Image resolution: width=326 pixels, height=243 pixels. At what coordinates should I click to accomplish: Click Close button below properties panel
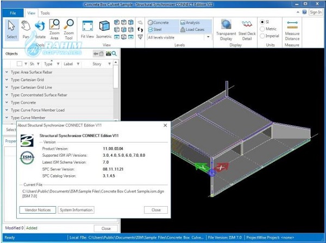(106, 228)
